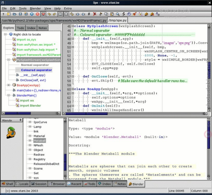Click the red X uncomment icon
212x195 pixels.
click(x=95, y=14)
